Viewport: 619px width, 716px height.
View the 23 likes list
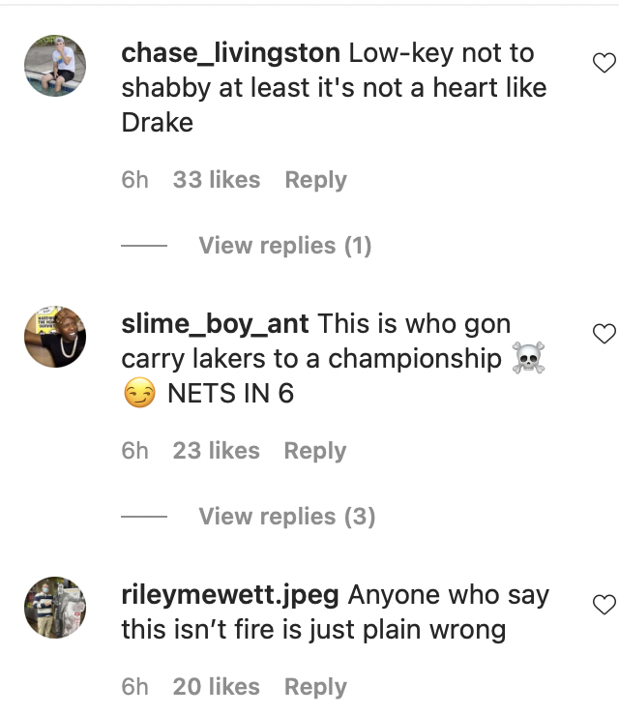coord(217,451)
